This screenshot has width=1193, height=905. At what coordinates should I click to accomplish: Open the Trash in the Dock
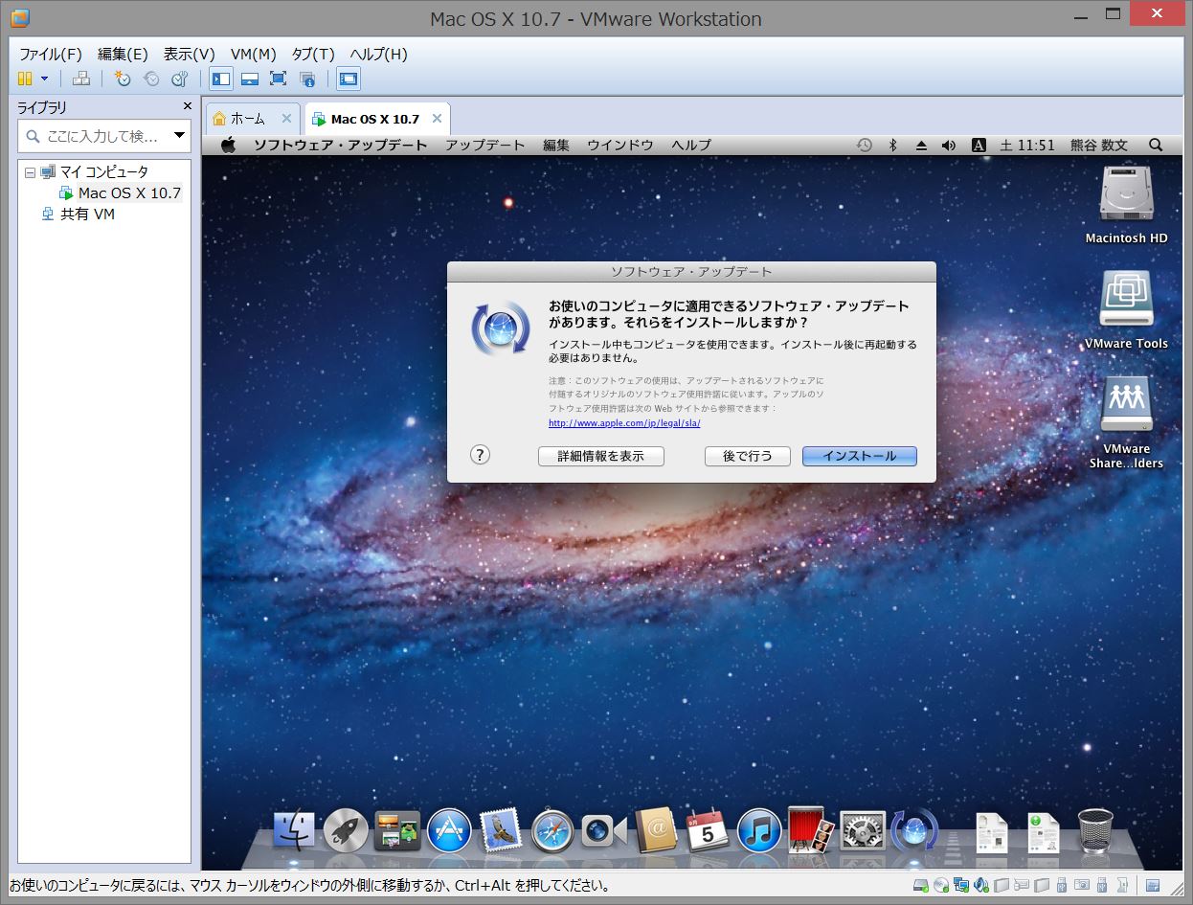[x=1095, y=829]
